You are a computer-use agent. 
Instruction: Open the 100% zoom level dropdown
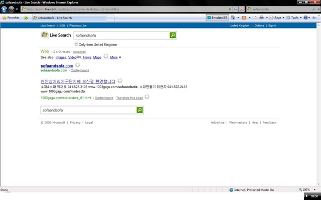tap(314, 190)
